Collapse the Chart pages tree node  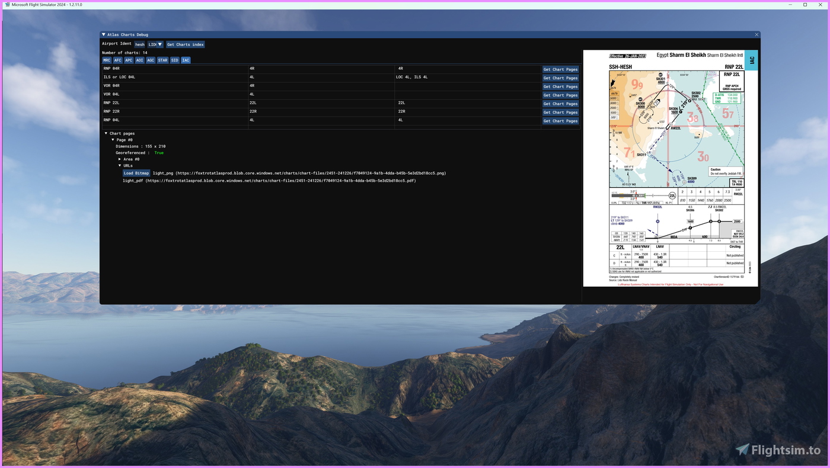pyautogui.click(x=106, y=134)
